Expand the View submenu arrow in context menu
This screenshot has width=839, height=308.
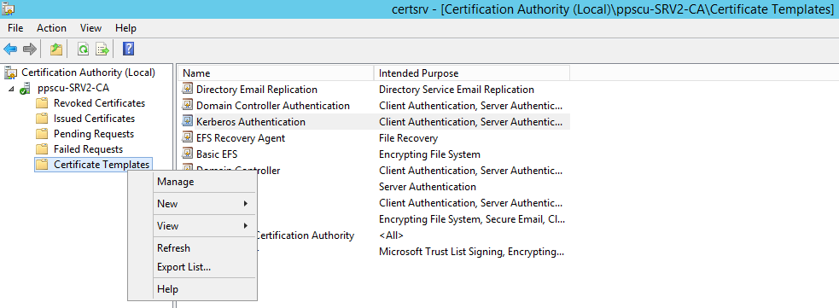246,225
